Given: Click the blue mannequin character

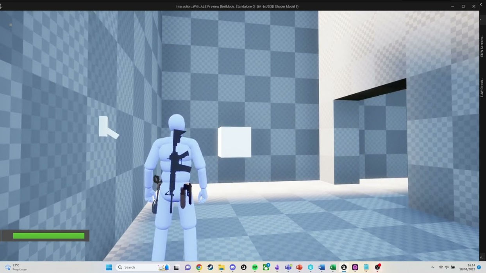Looking at the screenshot, I should (x=176, y=187).
